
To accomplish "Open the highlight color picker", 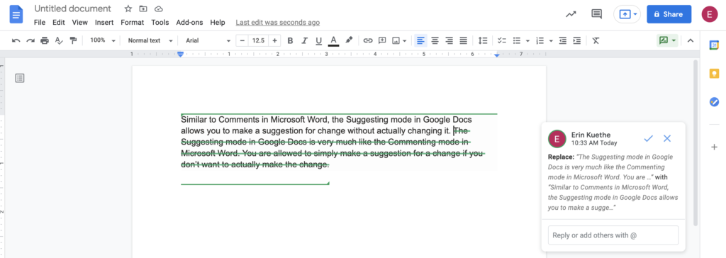I will [349, 41].
